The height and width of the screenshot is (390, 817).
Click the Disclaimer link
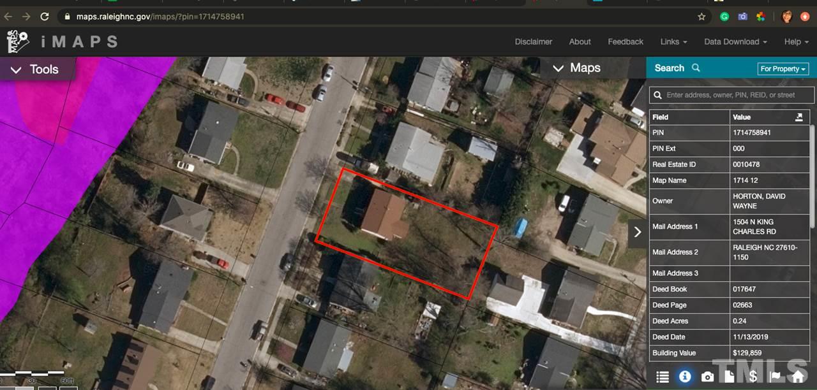534,41
